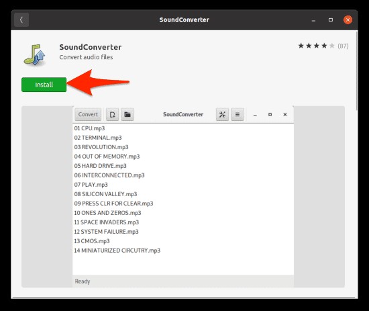This screenshot has height=311, width=369.
Task: Click the SoundConverter music note app icon
Action: [x=35, y=54]
